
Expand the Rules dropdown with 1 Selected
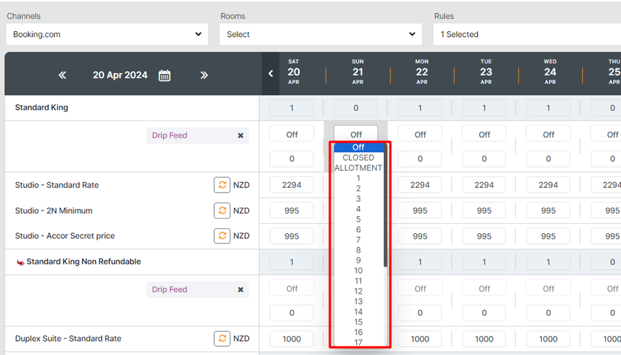pyautogui.click(x=526, y=34)
